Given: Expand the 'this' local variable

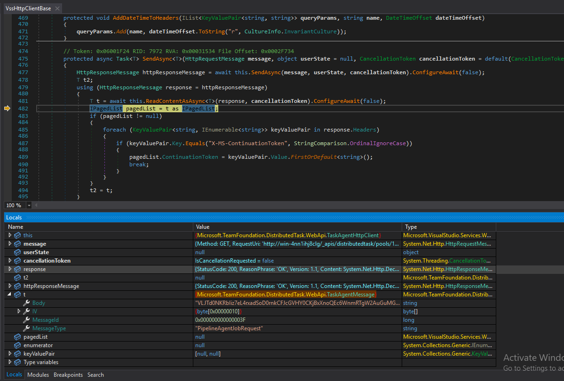Looking at the screenshot, I should point(10,235).
